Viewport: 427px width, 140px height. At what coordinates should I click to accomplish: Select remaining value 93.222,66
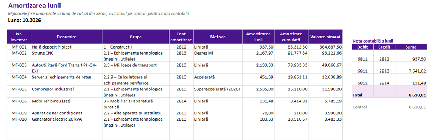[x=326, y=56]
